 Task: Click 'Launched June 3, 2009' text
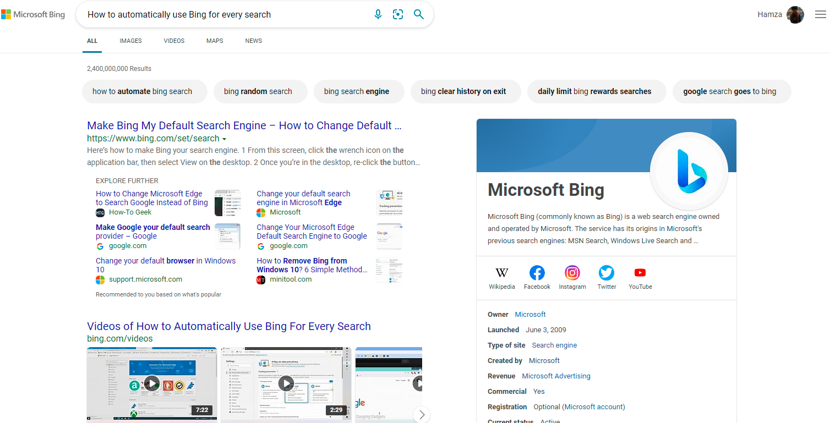[x=527, y=330]
